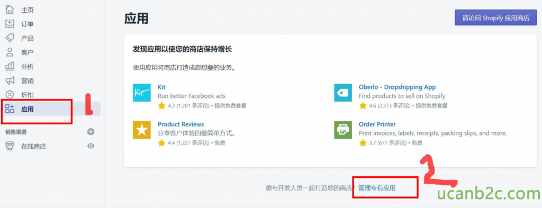
Task: Click 请访问 Shopify 应用商店 button
Action: 495,17
